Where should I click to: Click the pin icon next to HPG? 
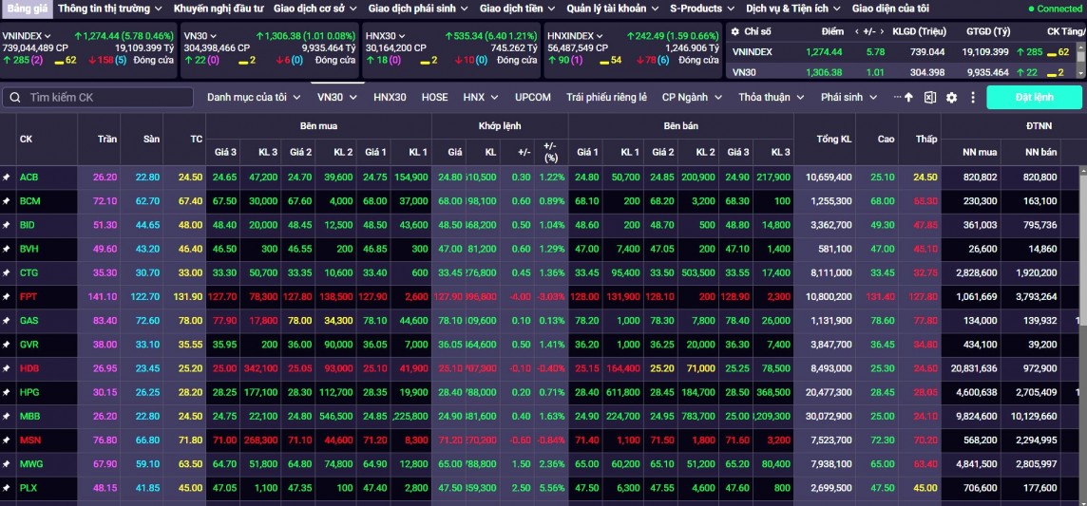tap(7, 392)
